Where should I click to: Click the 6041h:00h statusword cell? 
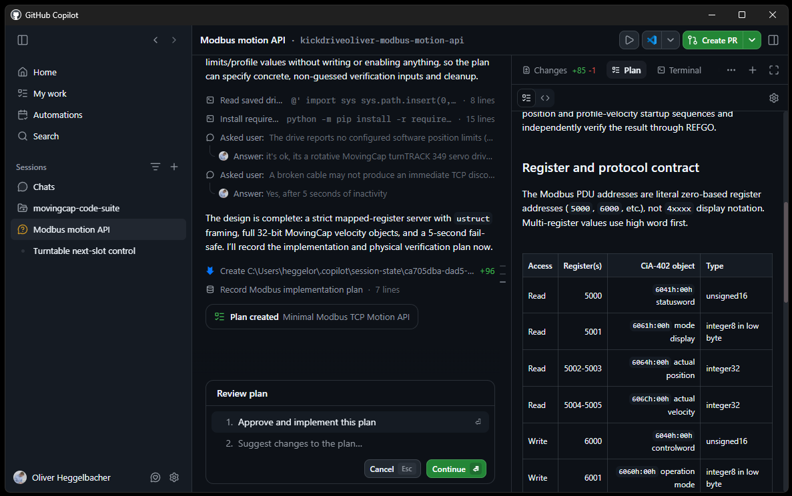[654, 296]
